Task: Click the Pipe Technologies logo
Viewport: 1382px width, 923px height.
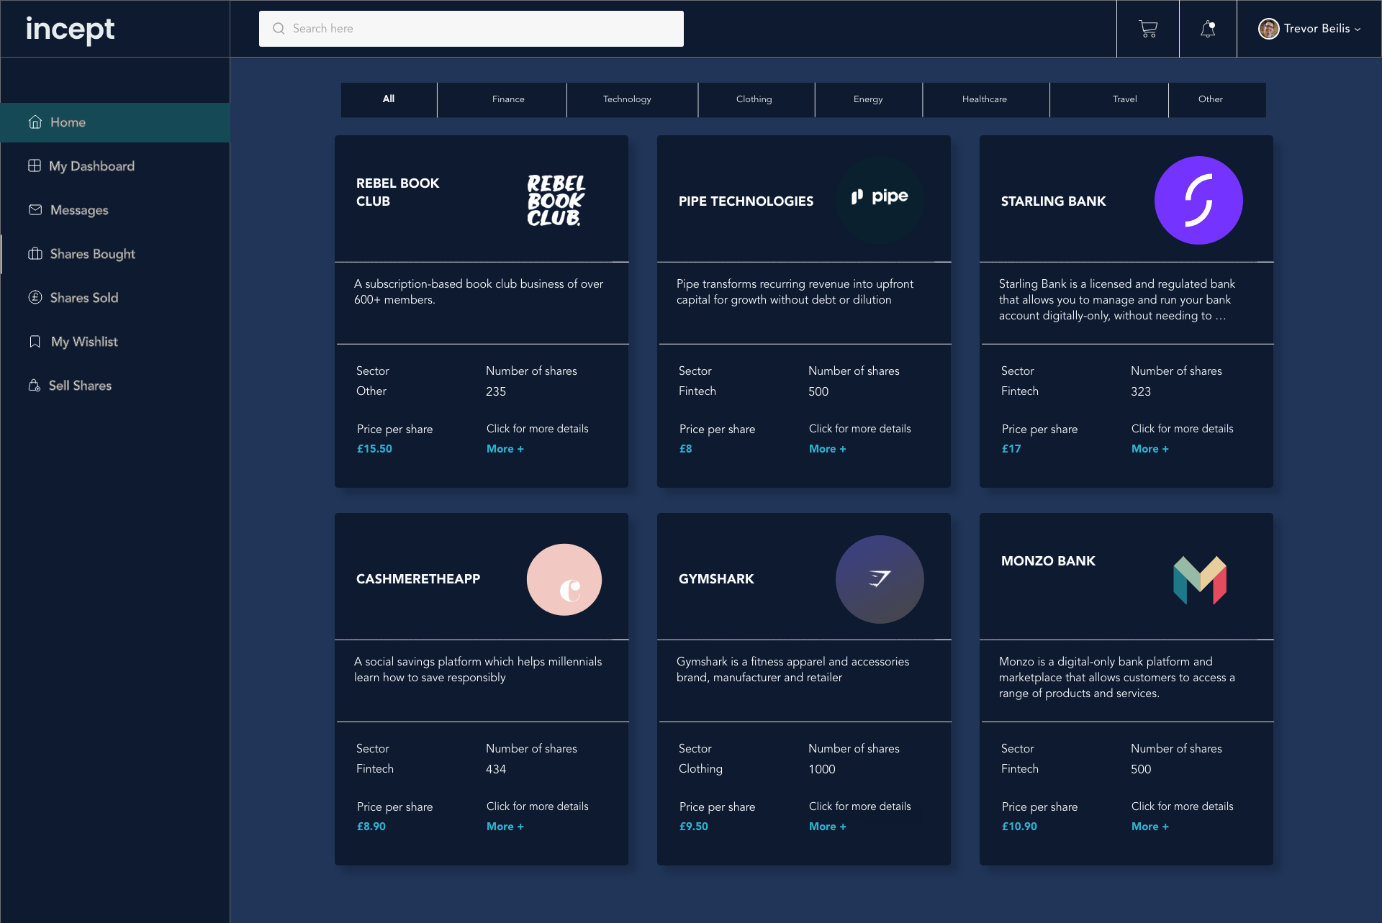Action: [880, 200]
